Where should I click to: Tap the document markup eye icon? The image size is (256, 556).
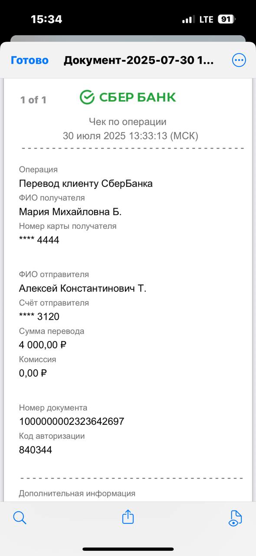pos(235,518)
